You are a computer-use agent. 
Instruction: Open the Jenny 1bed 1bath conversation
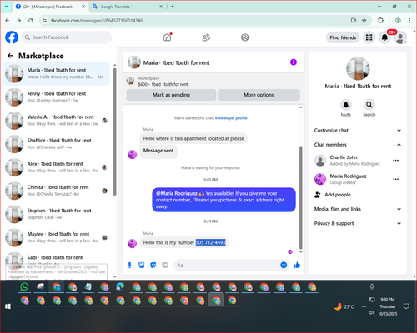[x=56, y=97]
